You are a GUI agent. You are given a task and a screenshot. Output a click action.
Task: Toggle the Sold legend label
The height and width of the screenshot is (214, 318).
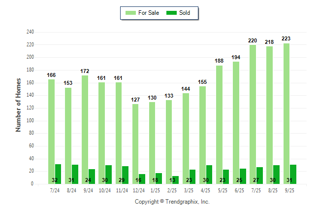[185, 13]
